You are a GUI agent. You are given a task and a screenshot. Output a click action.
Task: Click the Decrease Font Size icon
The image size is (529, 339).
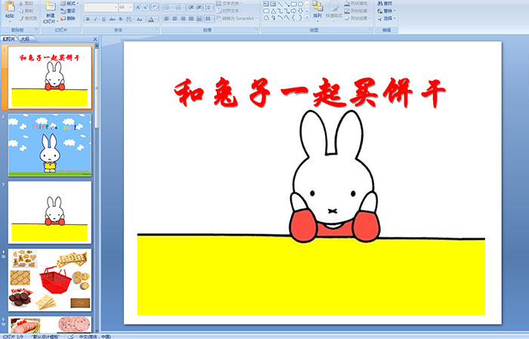point(146,7)
